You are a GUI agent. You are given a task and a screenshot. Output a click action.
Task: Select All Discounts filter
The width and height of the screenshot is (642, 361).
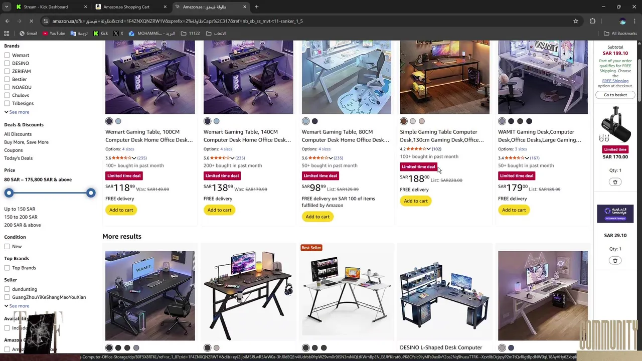point(18,134)
